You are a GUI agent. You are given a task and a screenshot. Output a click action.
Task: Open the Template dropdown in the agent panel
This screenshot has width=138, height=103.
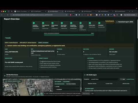(105, 79)
